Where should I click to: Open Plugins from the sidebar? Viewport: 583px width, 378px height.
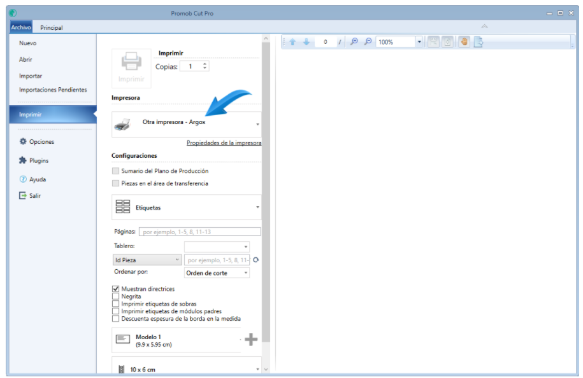tap(39, 160)
